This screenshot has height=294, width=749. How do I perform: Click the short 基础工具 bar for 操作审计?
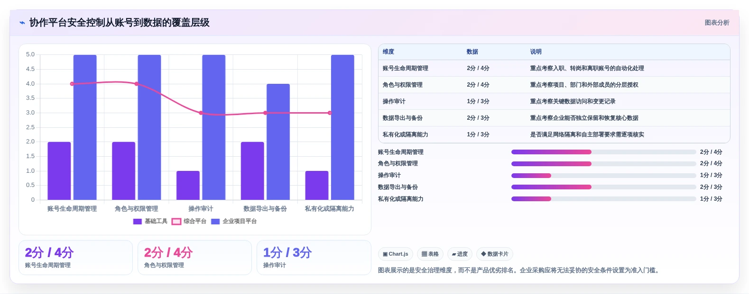tap(188, 186)
